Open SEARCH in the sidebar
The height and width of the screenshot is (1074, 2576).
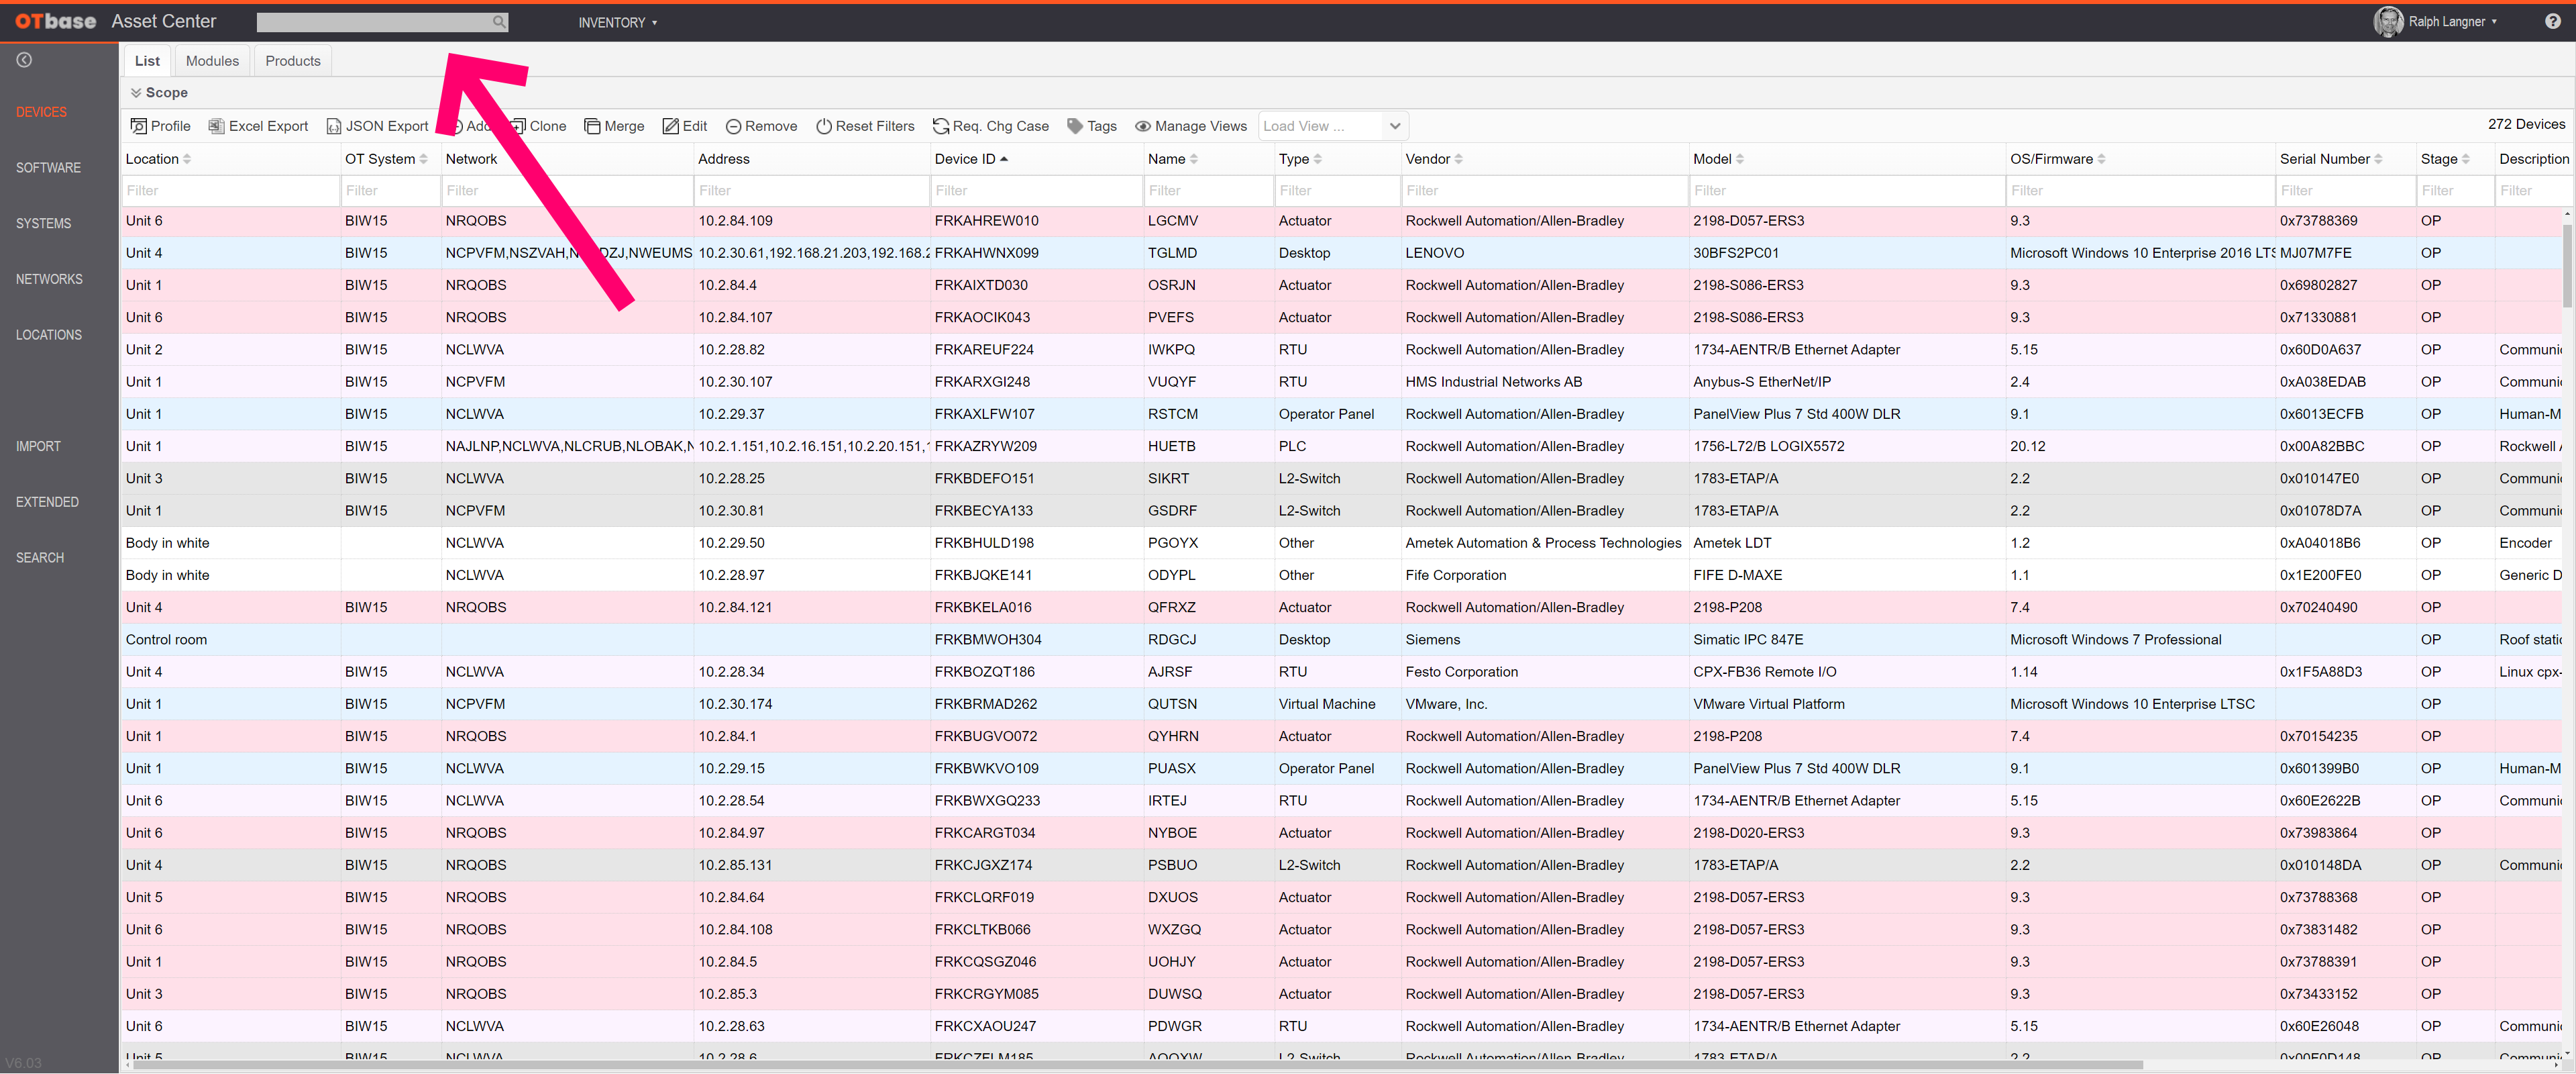(39, 558)
